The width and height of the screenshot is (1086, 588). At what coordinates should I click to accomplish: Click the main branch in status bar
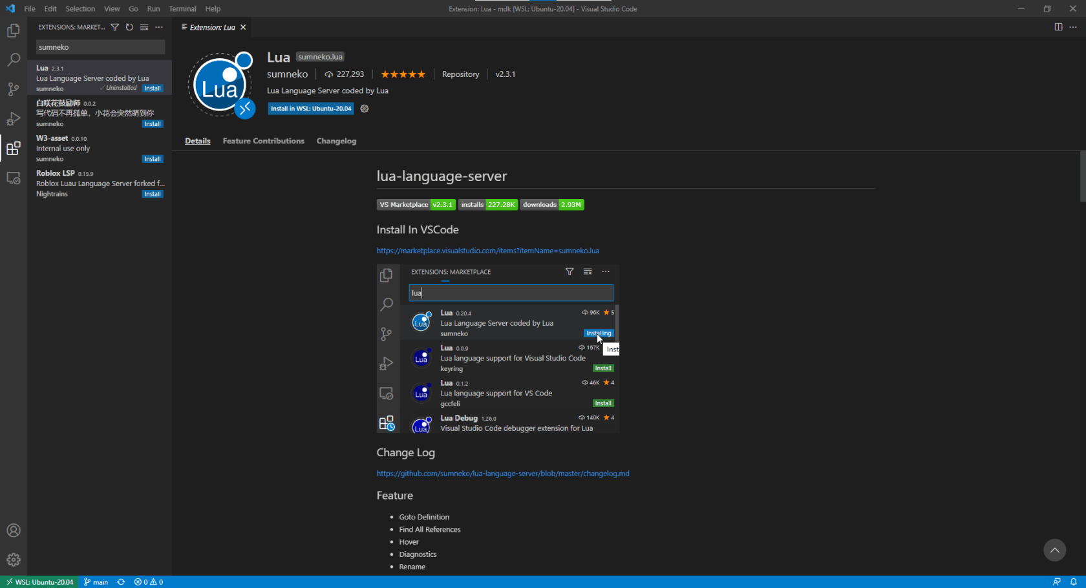coord(96,582)
